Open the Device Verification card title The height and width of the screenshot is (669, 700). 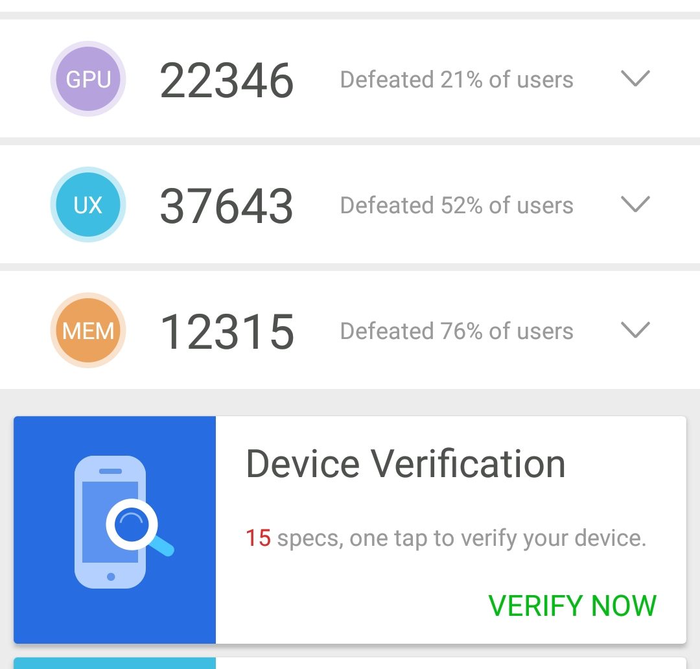pos(405,464)
